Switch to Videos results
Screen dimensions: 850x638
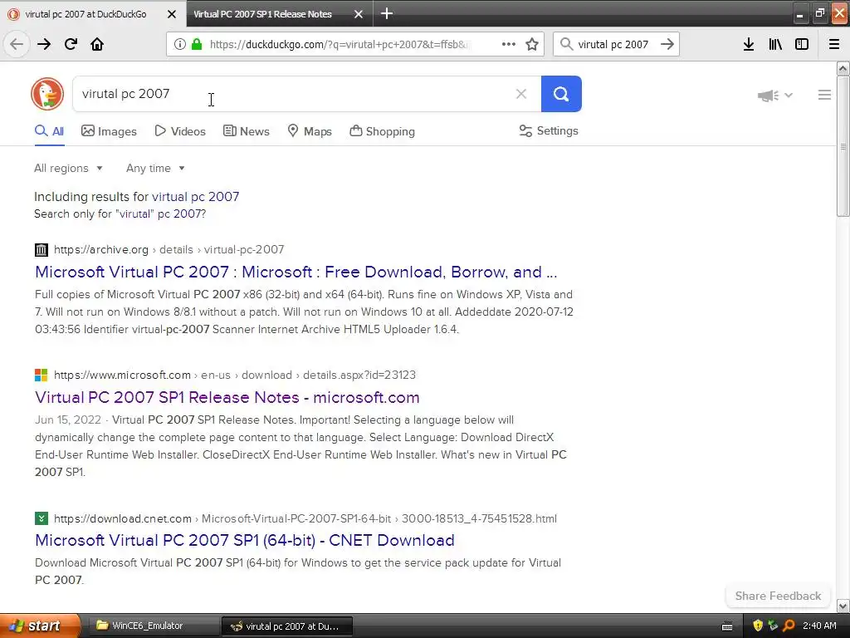(180, 131)
